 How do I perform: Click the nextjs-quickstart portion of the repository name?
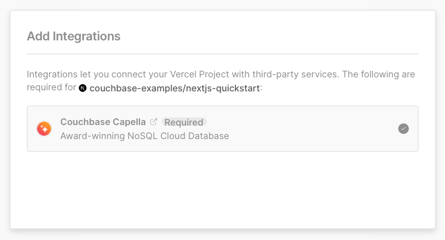point(223,89)
